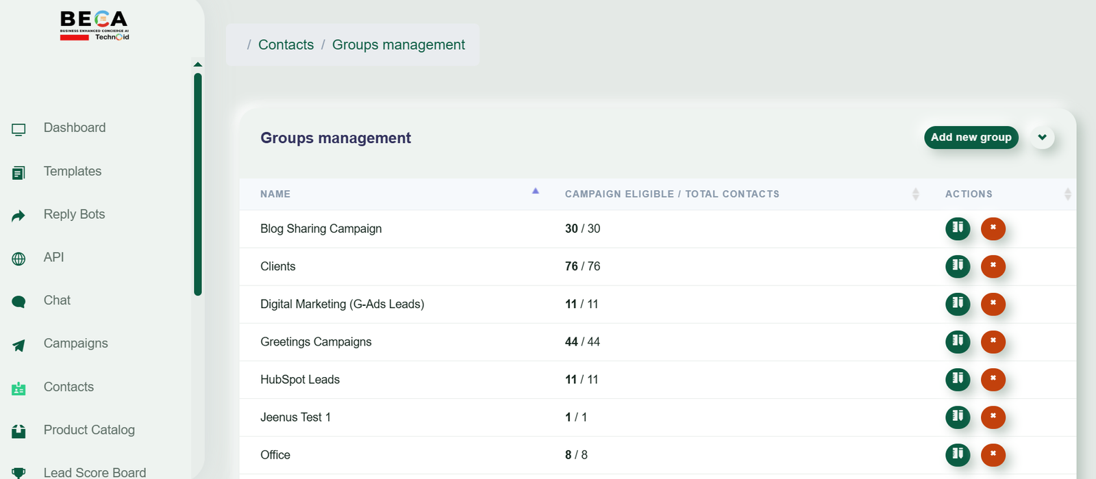Expand the chevron next to Add new group
Viewport: 1096px width, 479px height.
[1042, 138]
